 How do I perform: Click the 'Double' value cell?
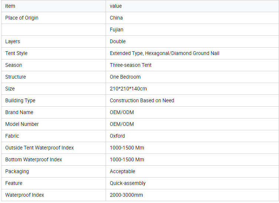pyautogui.click(x=118, y=41)
